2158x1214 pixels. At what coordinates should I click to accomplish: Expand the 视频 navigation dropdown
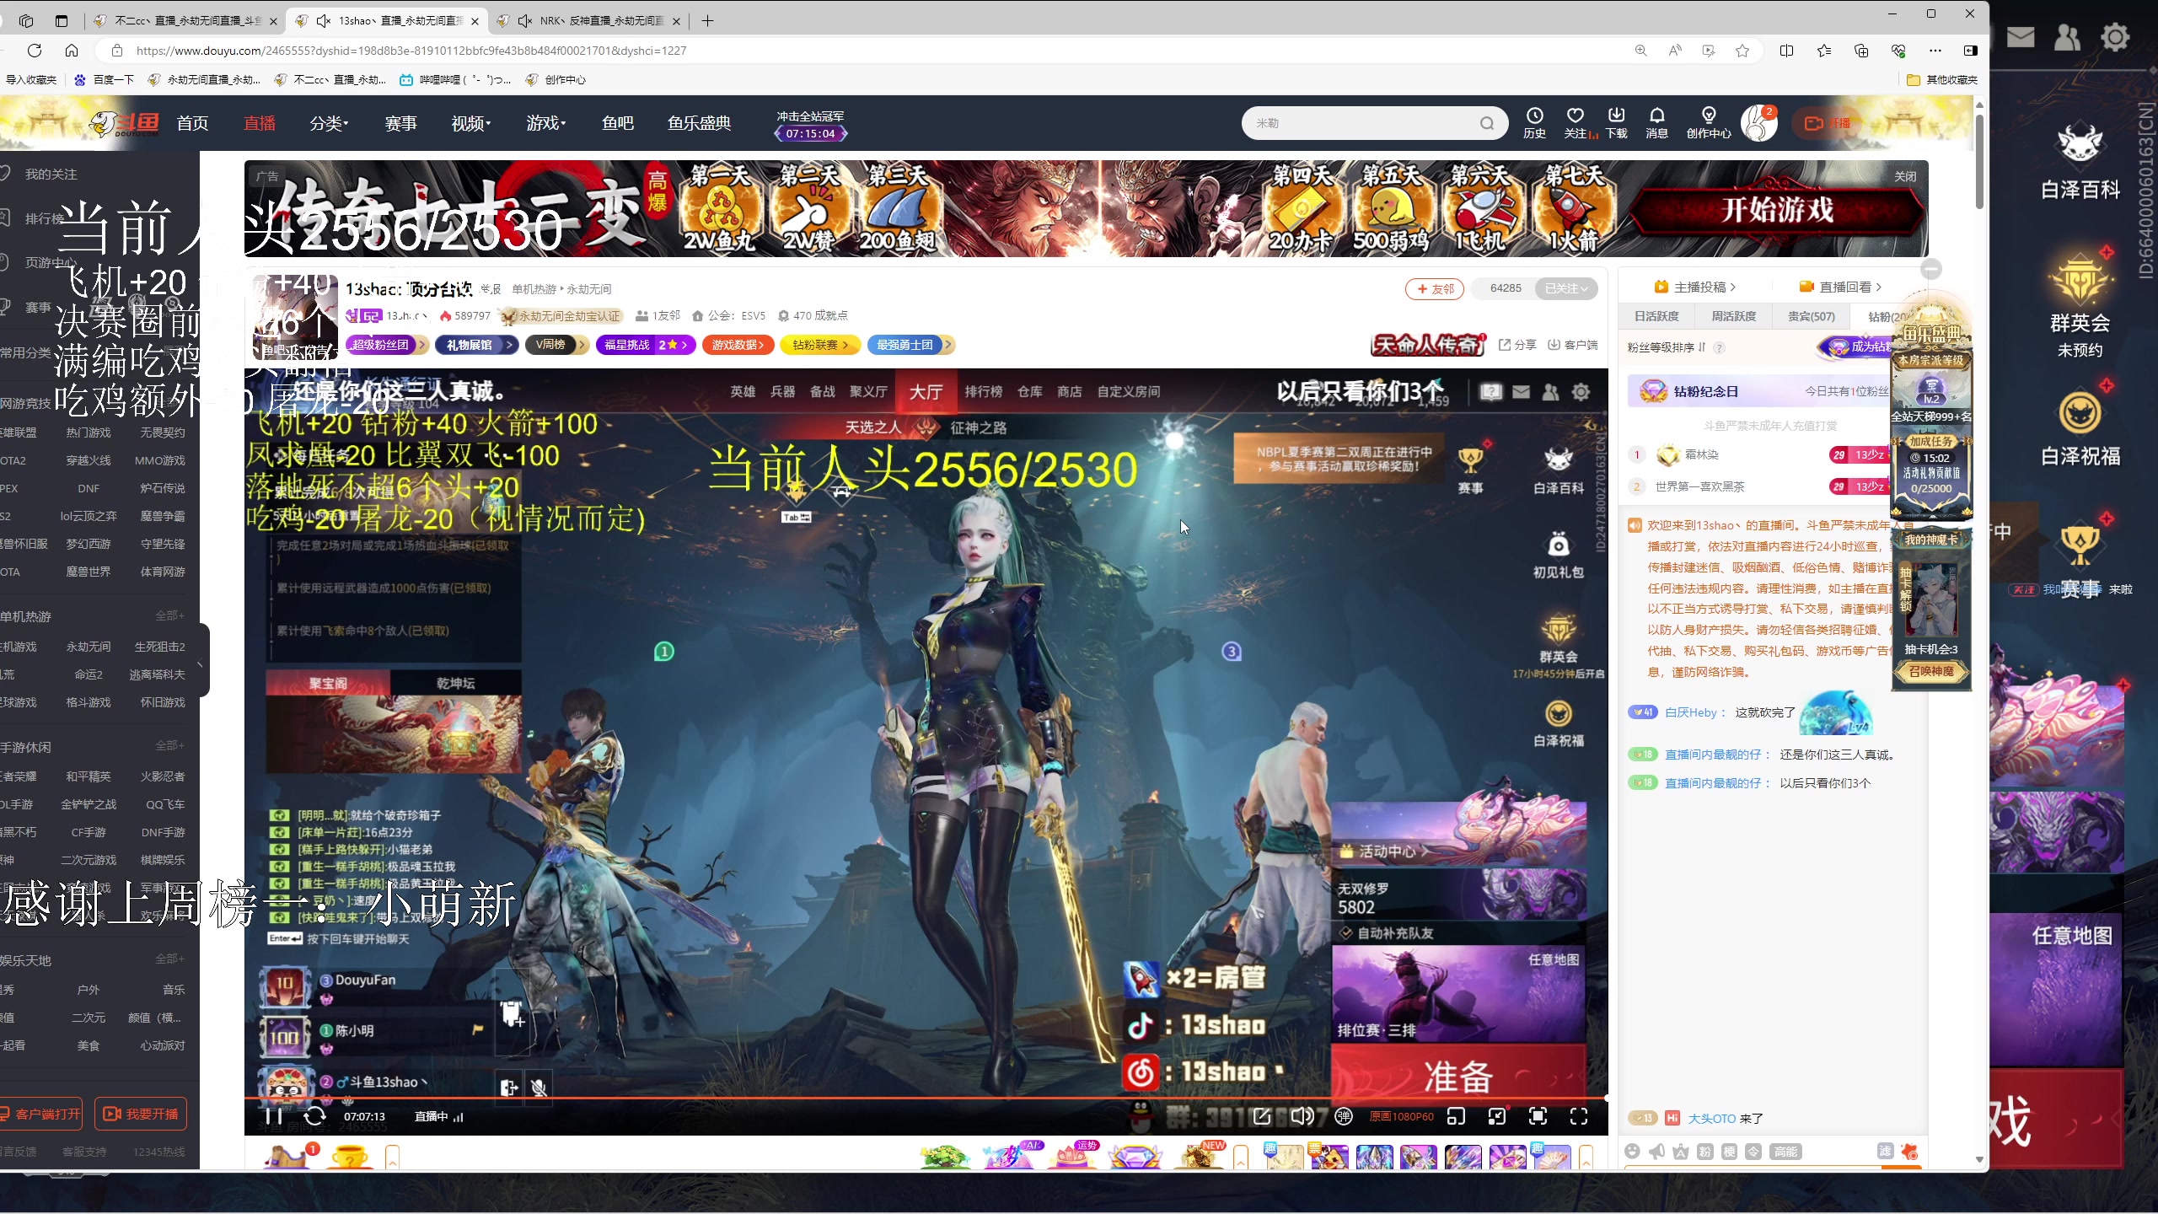click(x=470, y=123)
